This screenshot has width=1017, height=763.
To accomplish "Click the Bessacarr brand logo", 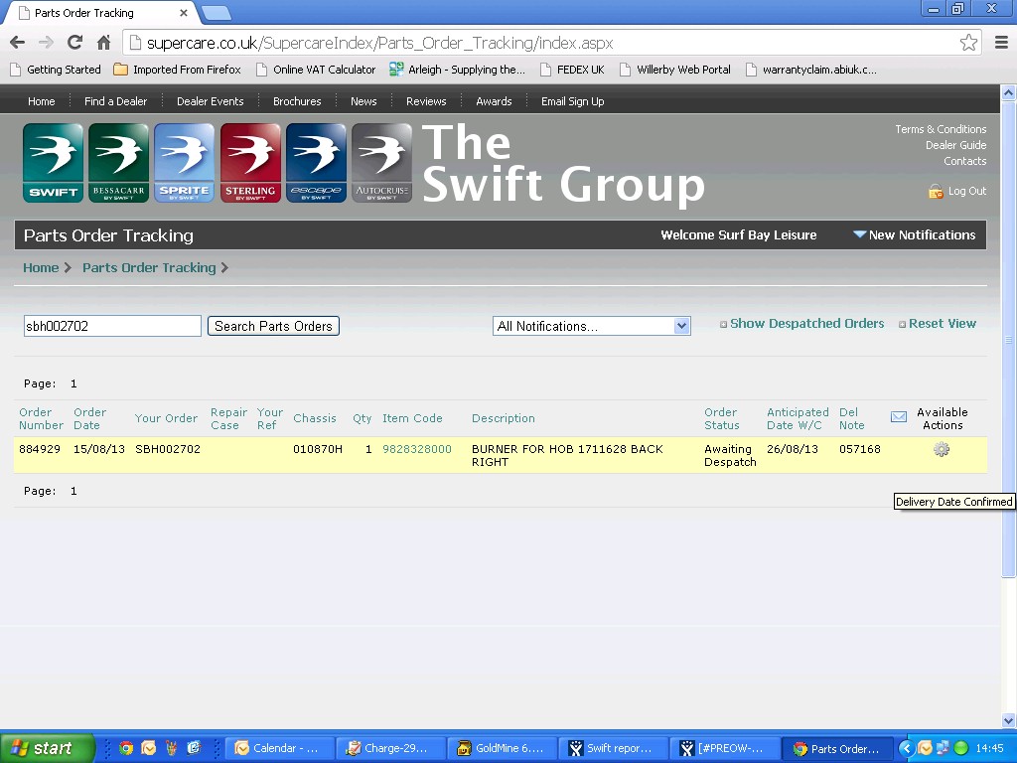I will point(118,163).
